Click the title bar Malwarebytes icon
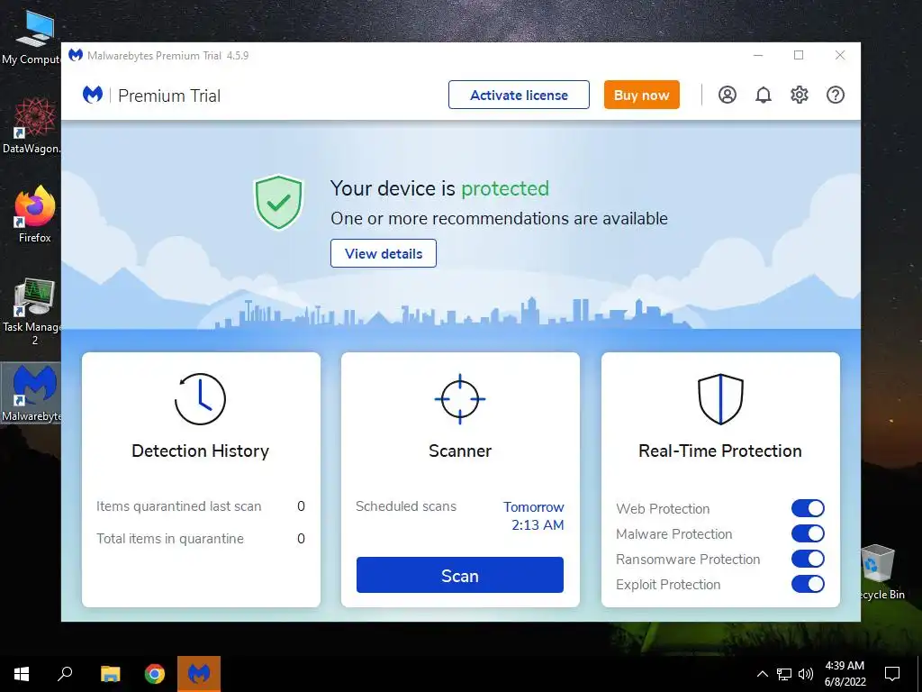This screenshot has height=692, width=922. [76, 55]
